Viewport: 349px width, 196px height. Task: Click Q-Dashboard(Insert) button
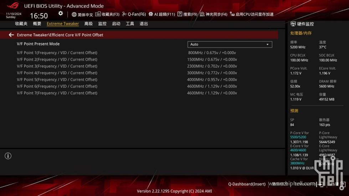tap(247, 184)
